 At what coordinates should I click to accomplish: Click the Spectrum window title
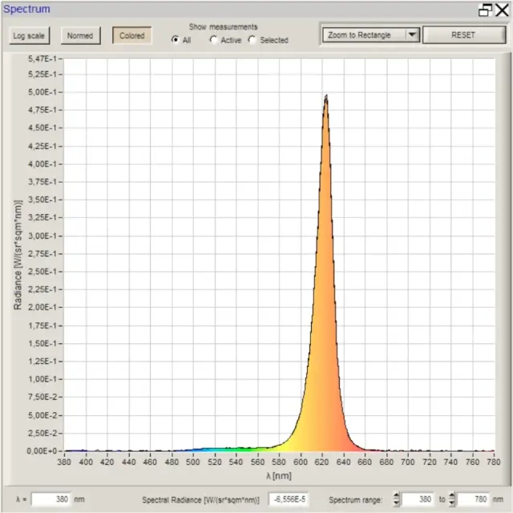pos(26,9)
